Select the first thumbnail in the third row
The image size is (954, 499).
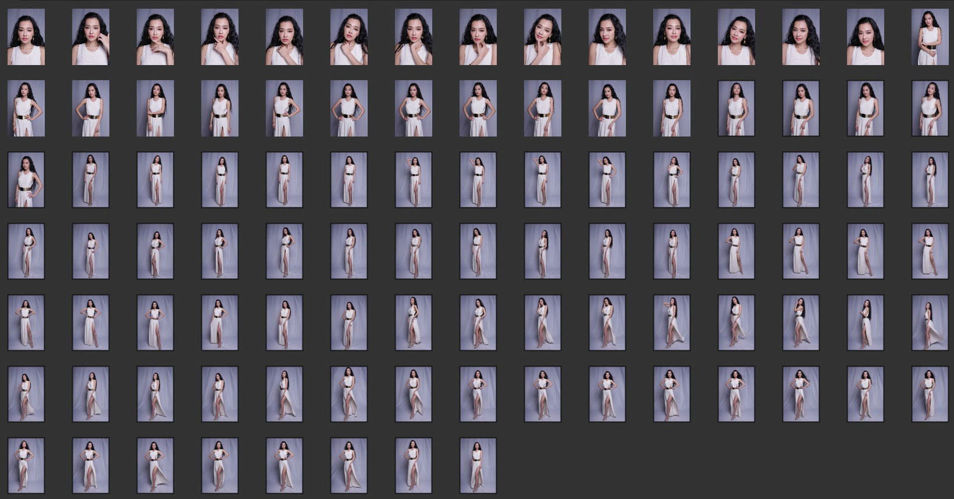[26, 180]
